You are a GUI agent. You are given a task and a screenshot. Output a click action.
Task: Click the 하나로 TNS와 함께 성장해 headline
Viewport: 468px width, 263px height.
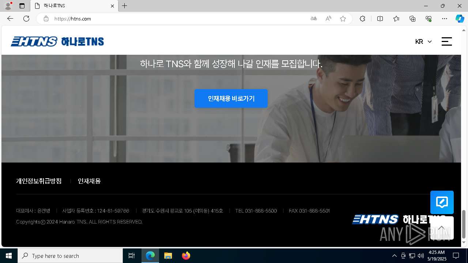pyautogui.click(x=231, y=64)
